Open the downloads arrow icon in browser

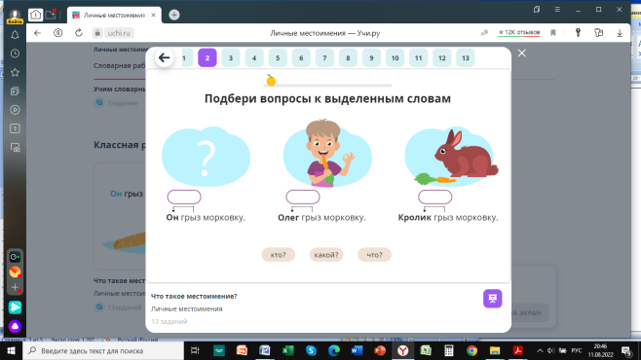tap(620, 33)
